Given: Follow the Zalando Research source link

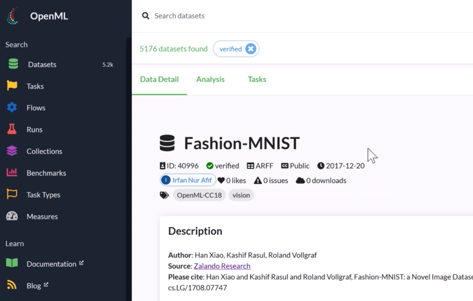Looking at the screenshot, I should point(222,266).
